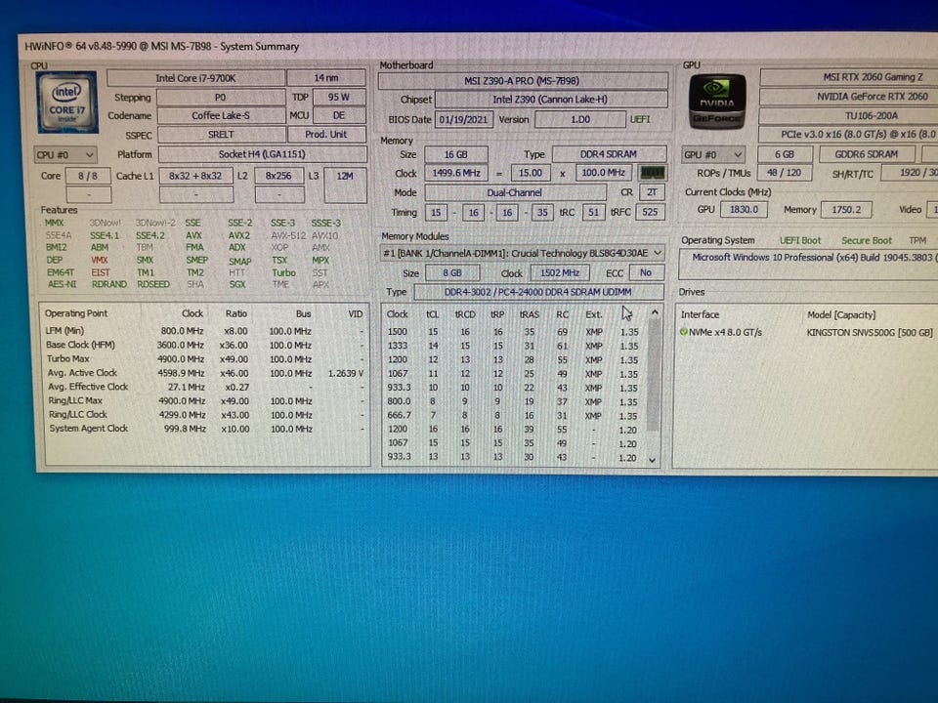Image resolution: width=938 pixels, height=703 pixels.
Task: Click the BIOS Date 01/19/2021 field
Action: click(x=463, y=119)
